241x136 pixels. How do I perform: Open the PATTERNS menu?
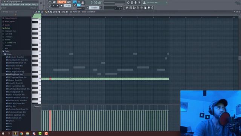click(16, 5)
